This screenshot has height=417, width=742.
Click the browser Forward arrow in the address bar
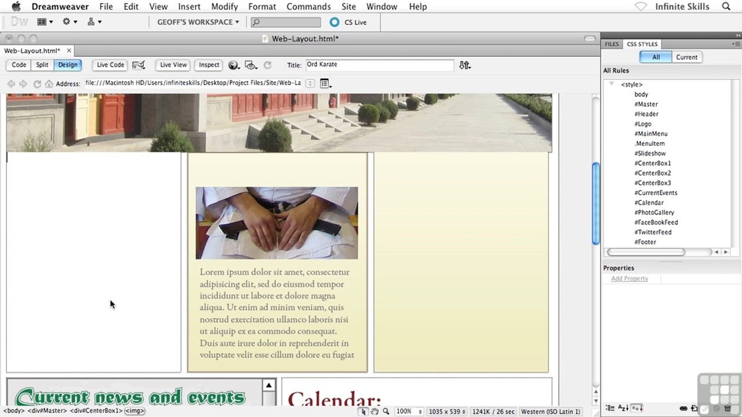coord(23,83)
